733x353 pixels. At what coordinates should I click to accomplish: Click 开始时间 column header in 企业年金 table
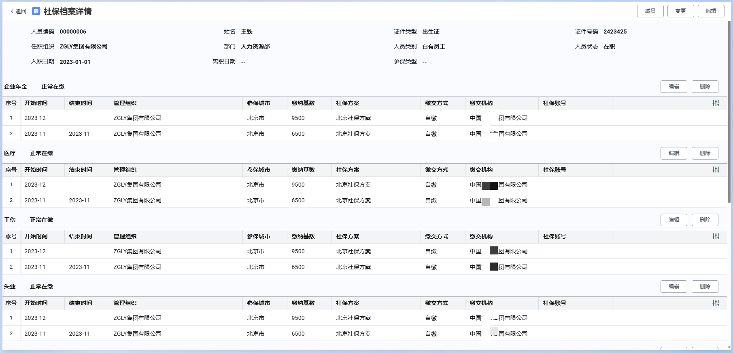pyautogui.click(x=36, y=103)
